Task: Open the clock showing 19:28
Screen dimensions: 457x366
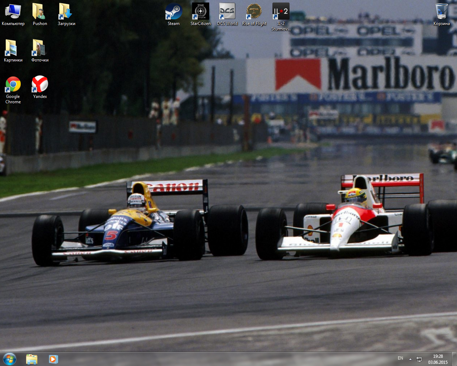Action: pos(438,359)
